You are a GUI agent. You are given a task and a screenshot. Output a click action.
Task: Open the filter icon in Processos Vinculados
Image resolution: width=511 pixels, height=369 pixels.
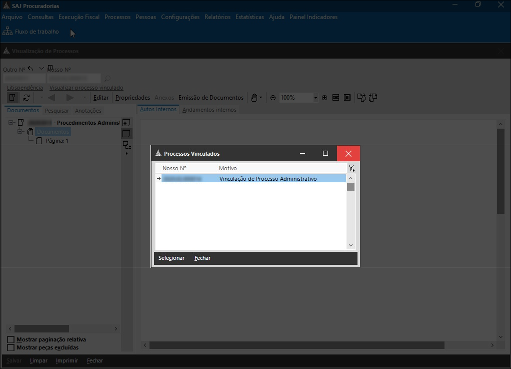coord(351,168)
